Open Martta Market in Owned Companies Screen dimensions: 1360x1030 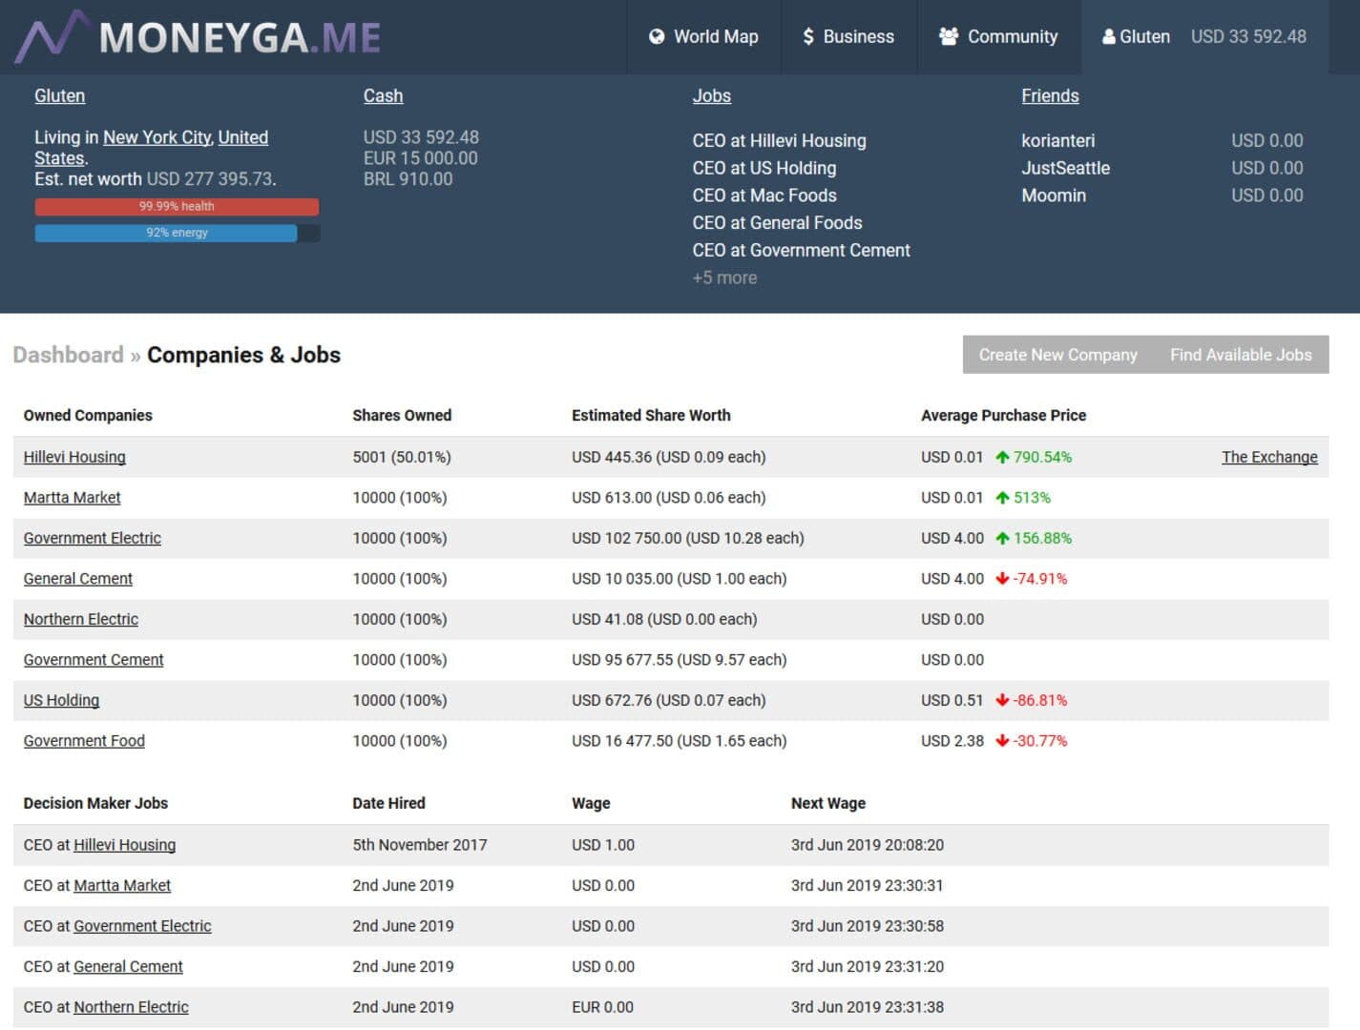(x=72, y=498)
